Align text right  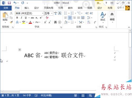click(74, 18)
